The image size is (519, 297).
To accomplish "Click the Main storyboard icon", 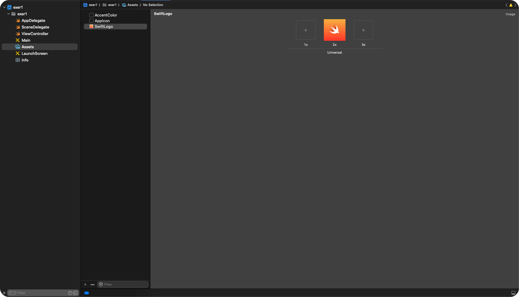I will 18,40.
